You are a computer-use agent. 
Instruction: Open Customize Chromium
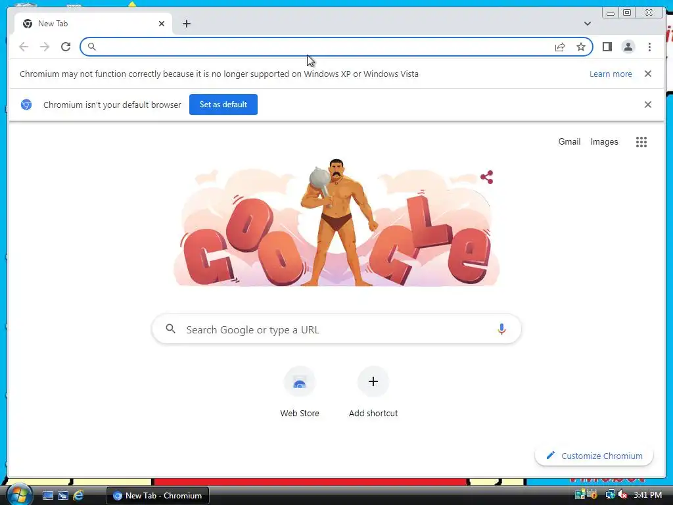594,456
